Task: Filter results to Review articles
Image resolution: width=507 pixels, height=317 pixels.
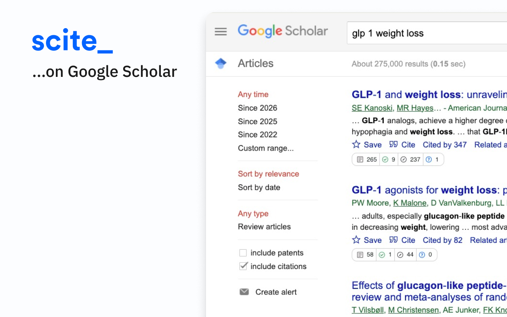Action: coord(264,227)
